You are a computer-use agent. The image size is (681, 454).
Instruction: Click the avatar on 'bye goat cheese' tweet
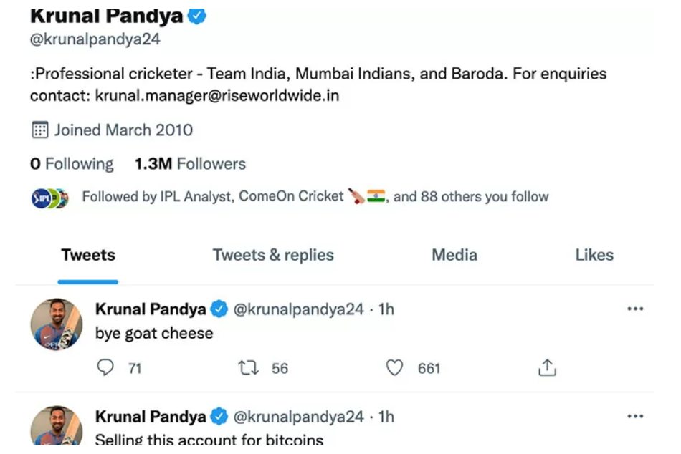(56, 324)
